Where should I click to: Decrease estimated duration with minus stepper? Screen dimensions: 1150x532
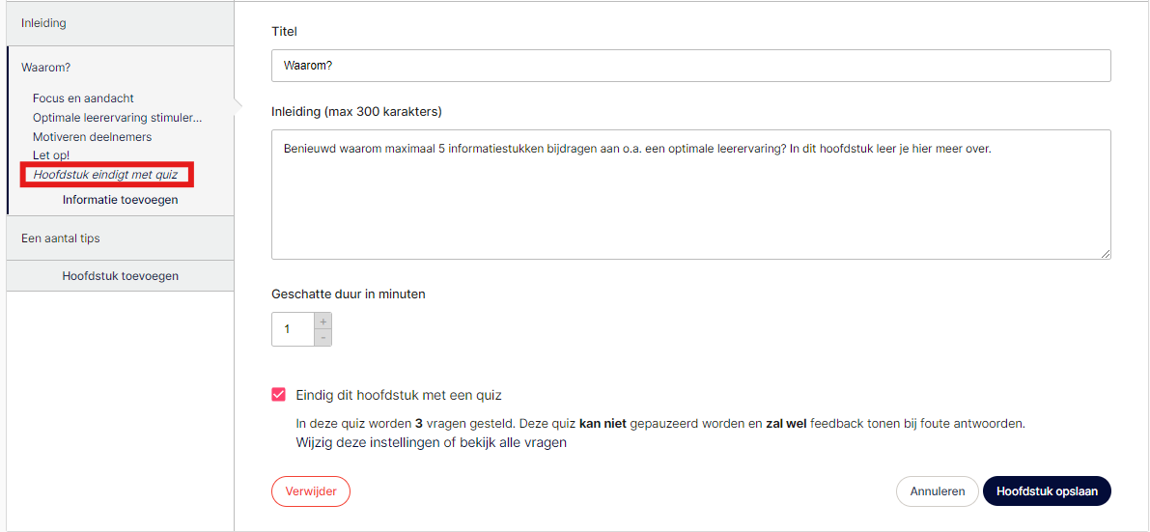pos(323,338)
